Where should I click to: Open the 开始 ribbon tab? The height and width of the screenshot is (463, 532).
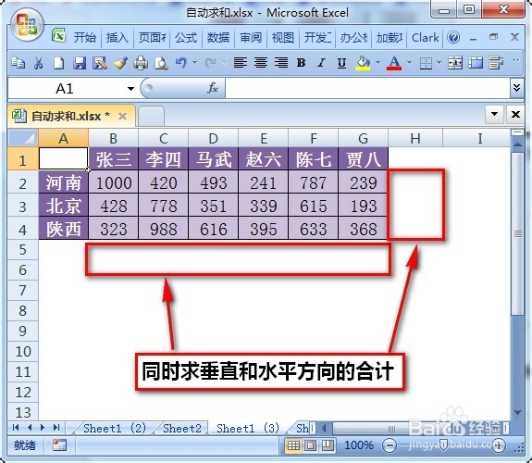[85, 37]
